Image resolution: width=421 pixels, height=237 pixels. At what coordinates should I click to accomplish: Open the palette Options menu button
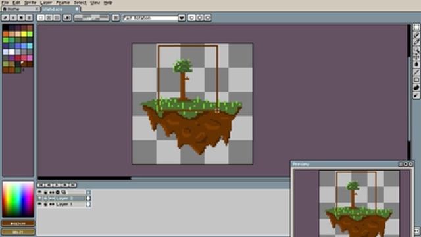(29, 18)
